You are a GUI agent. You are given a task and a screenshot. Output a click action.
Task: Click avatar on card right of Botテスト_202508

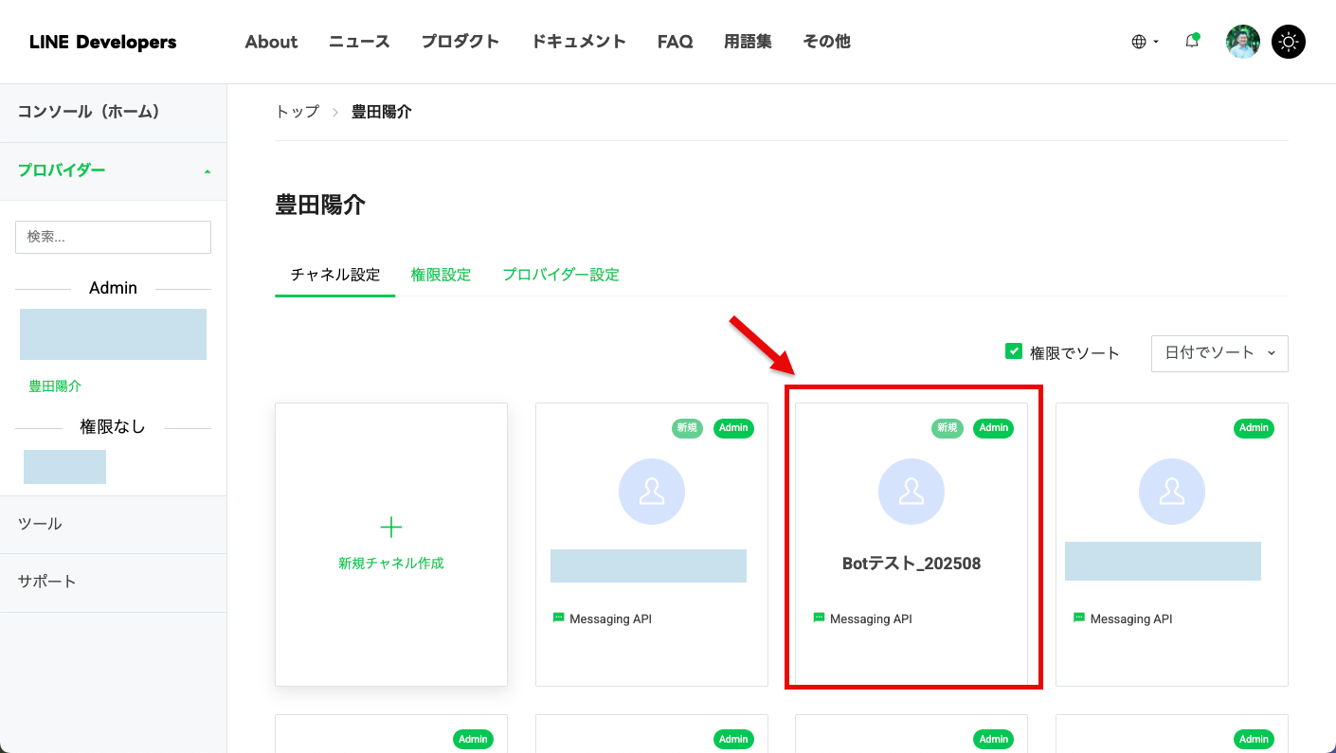1172,492
